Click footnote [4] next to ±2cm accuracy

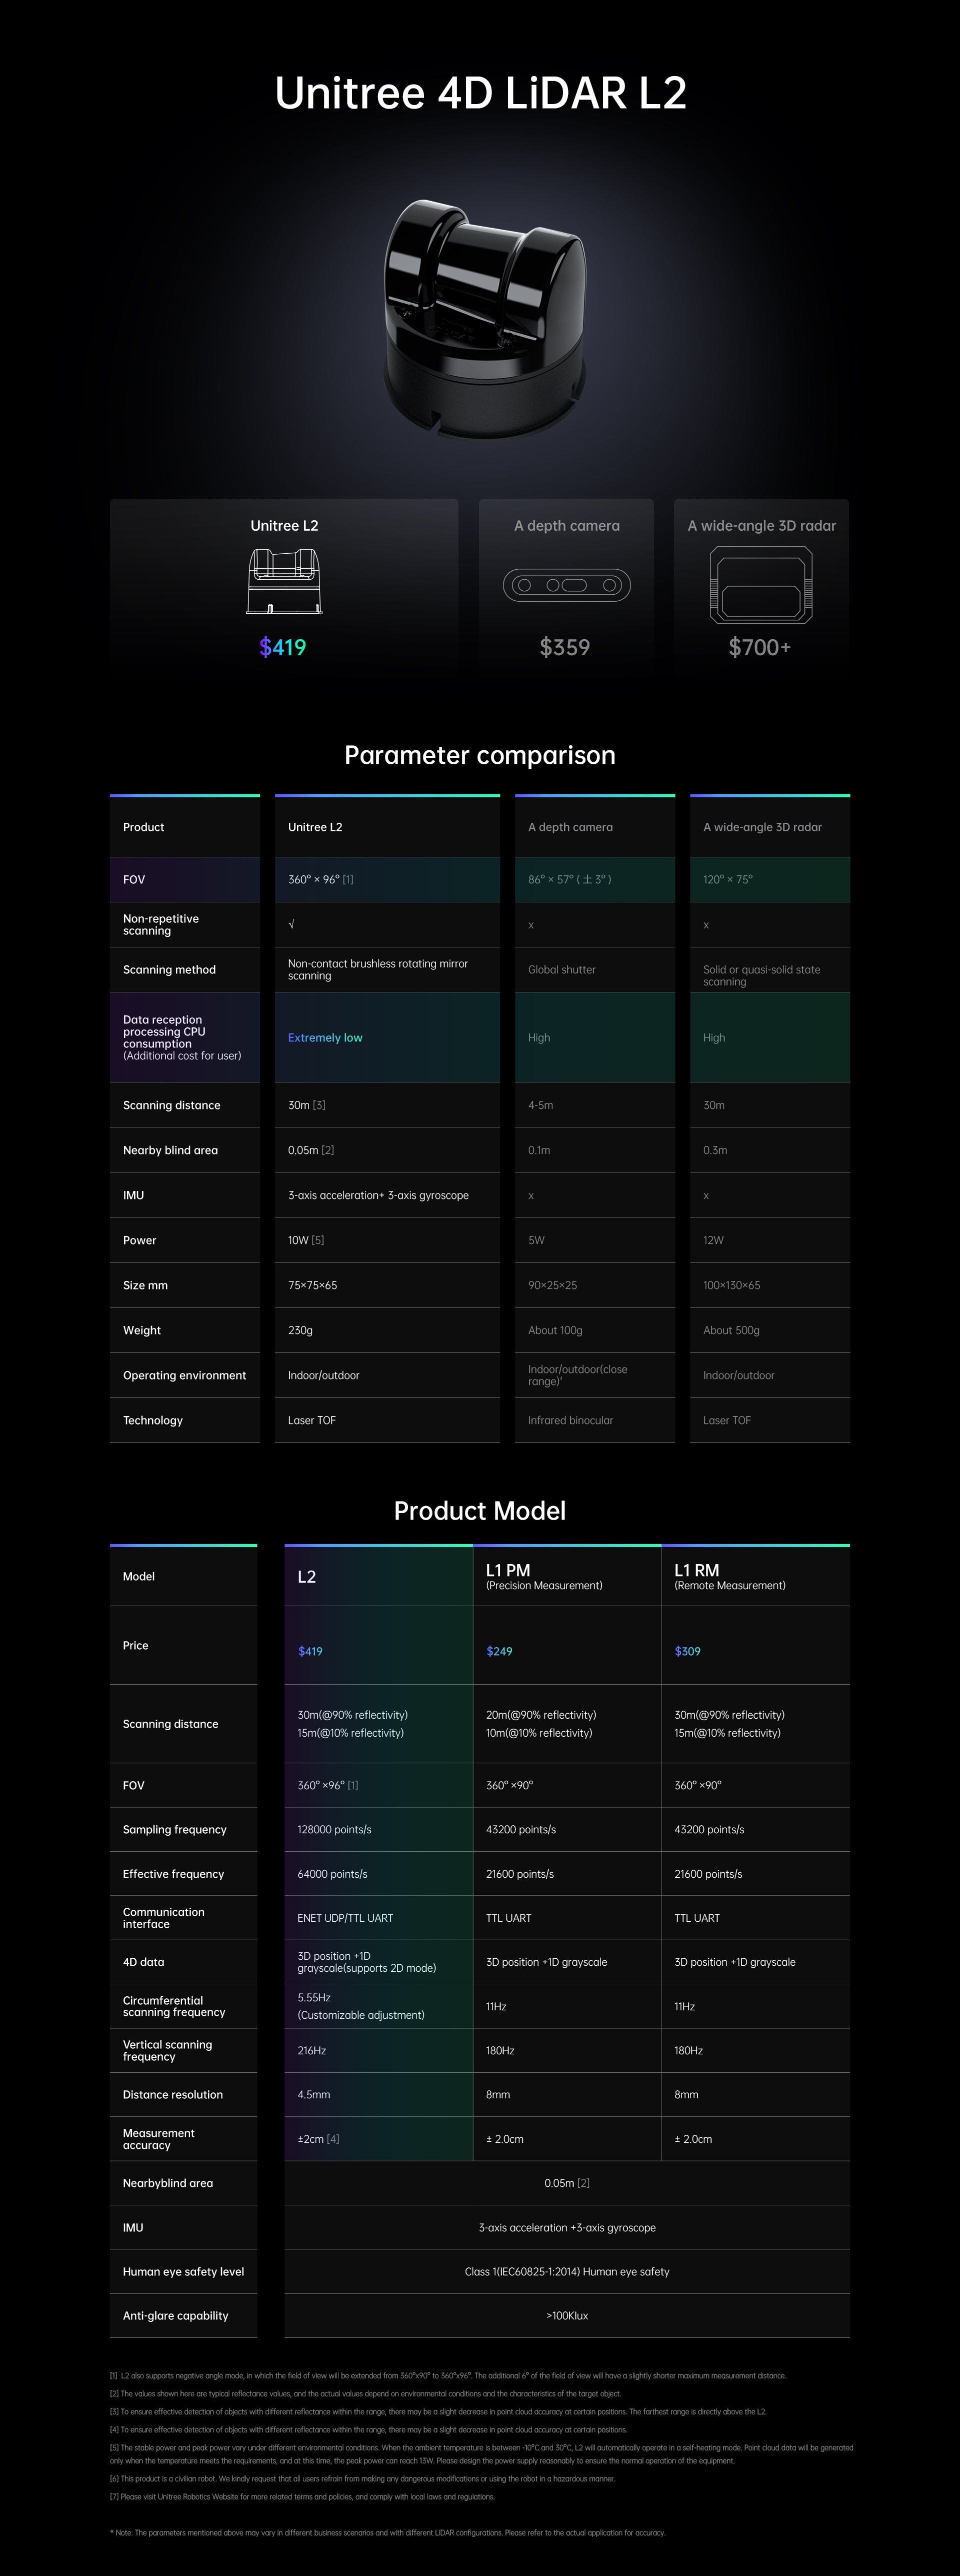point(333,2139)
